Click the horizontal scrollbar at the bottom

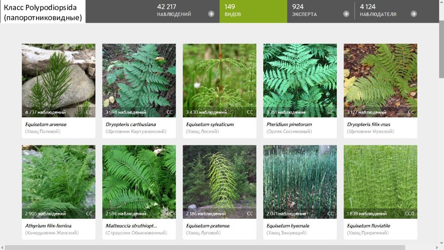205,248
